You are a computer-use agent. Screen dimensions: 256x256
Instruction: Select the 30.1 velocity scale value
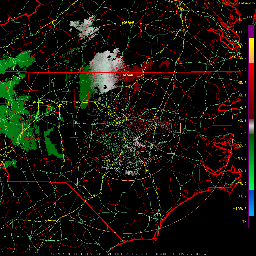point(242,95)
